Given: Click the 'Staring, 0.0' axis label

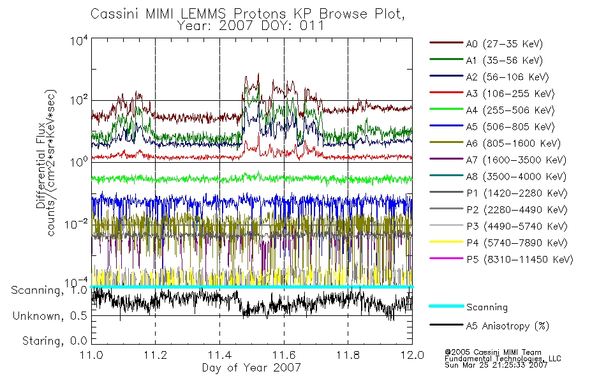Looking at the screenshot, I should pyautogui.click(x=54, y=342).
